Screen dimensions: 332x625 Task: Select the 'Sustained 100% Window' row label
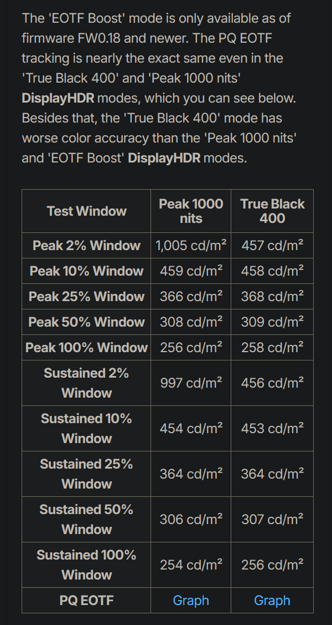86,565
